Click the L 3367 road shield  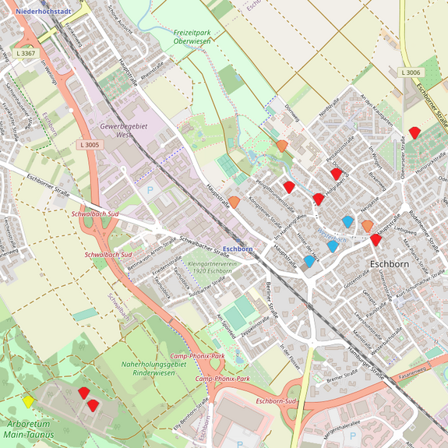[x=26, y=53]
